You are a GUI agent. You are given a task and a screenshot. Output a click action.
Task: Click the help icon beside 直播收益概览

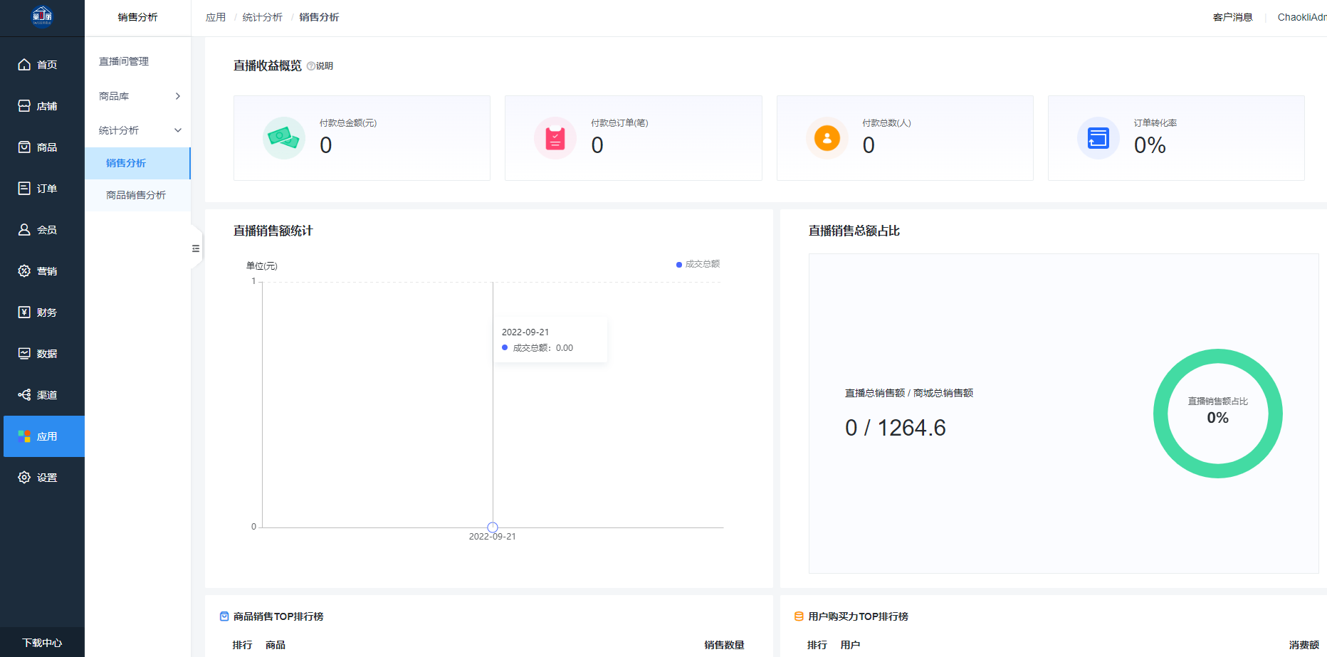pos(311,66)
